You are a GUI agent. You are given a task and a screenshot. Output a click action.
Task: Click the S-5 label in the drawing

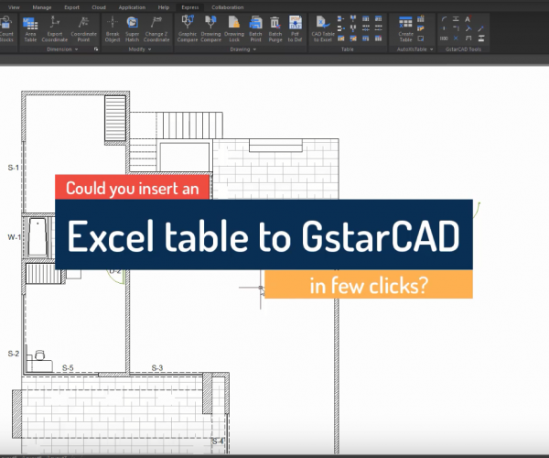(x=68, y=367)
